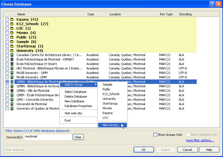This screenshot has width=223, height=157.
Task: Click the École Polytechnique de Montréal - VSMART database icon
Action: [12, 59]
